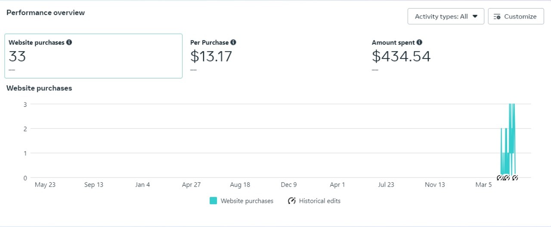Viewport: 551px width, 227px height.
Task: Click the Performance overview heading
Action: 46,12
